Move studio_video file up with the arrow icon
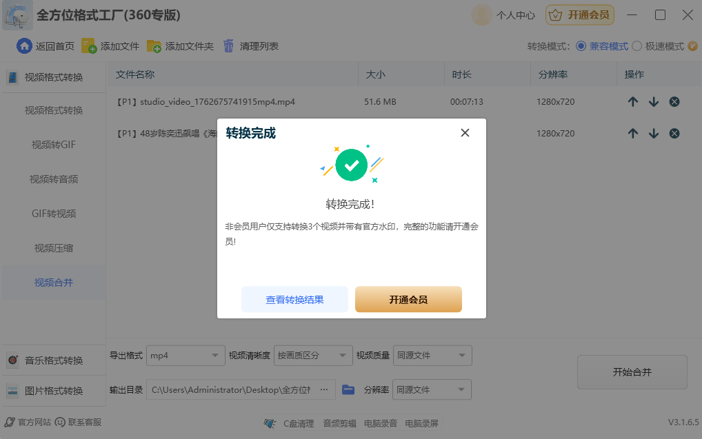Viewport: 702px width, 439px height. 633,101
